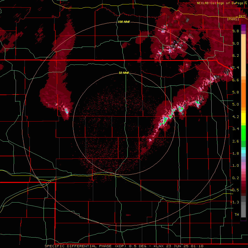Click the 23 JUN 25 date in the footer
248x248 pixels.
[x=177, y=246]
